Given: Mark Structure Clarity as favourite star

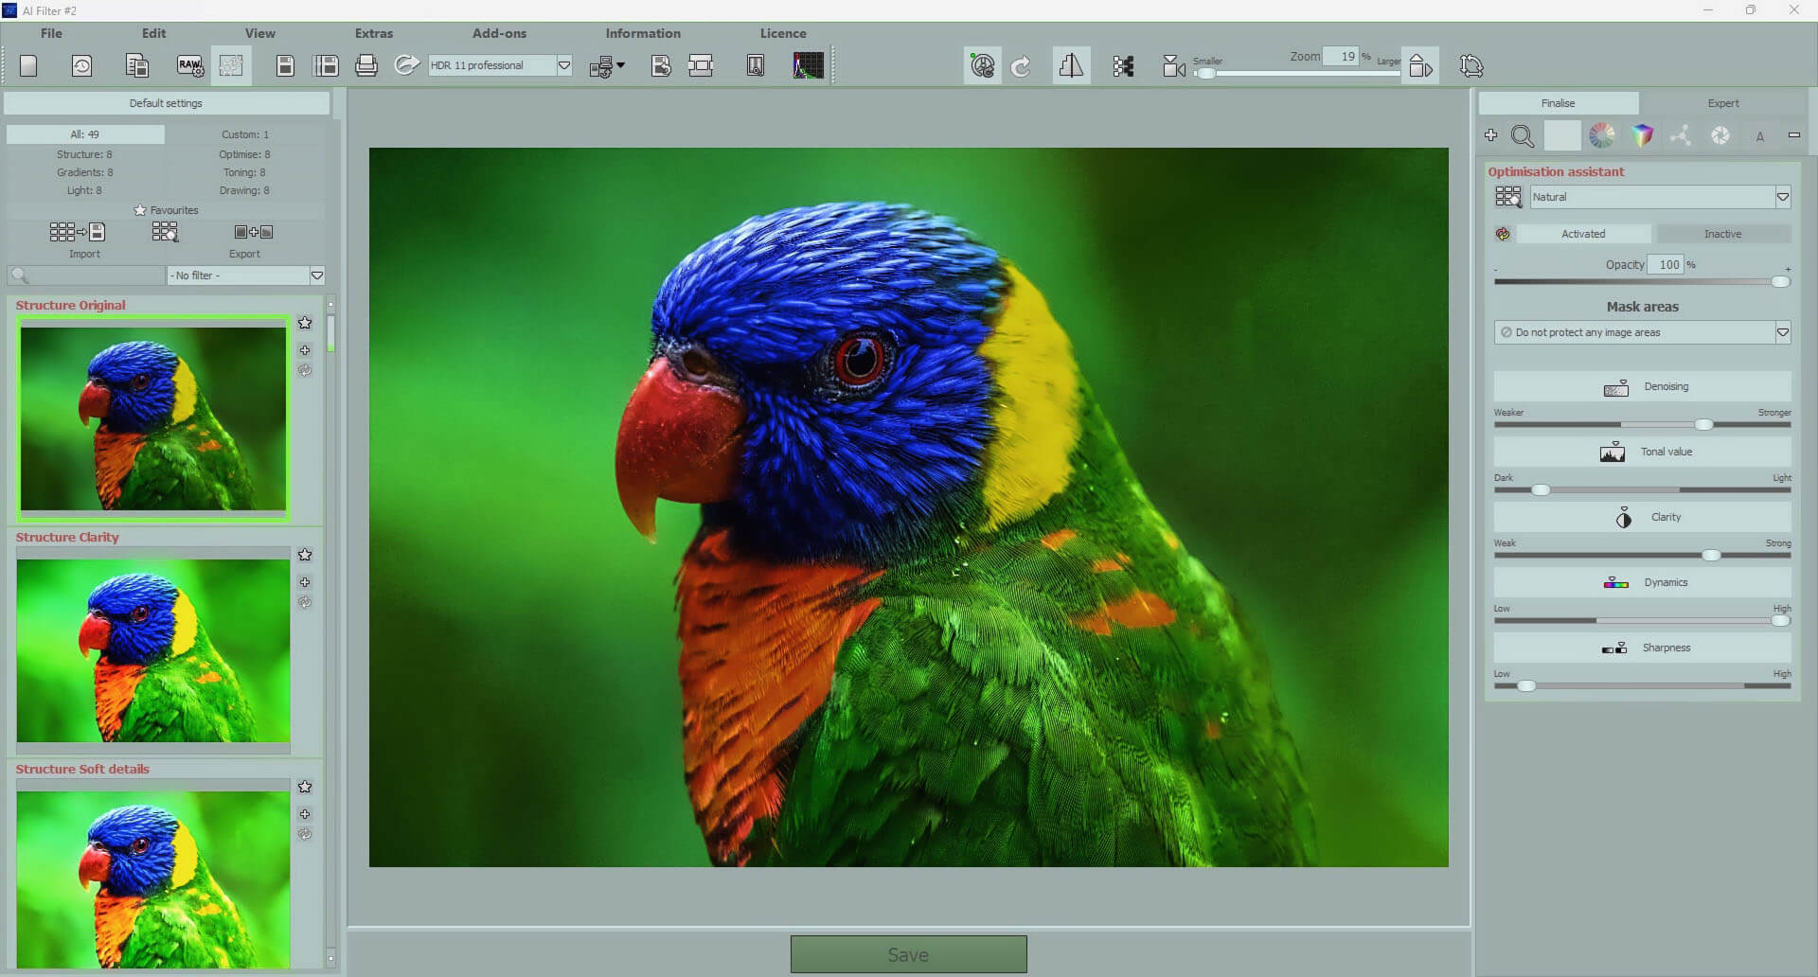Looking at the screenshot, I should pos(305,555).
